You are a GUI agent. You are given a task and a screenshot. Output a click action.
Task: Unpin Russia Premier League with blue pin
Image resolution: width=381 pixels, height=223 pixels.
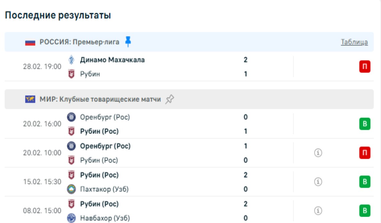[x=128, y=42]
